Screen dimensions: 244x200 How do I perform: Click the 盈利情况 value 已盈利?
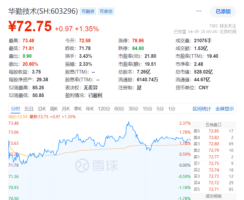(x=95, y=96)
